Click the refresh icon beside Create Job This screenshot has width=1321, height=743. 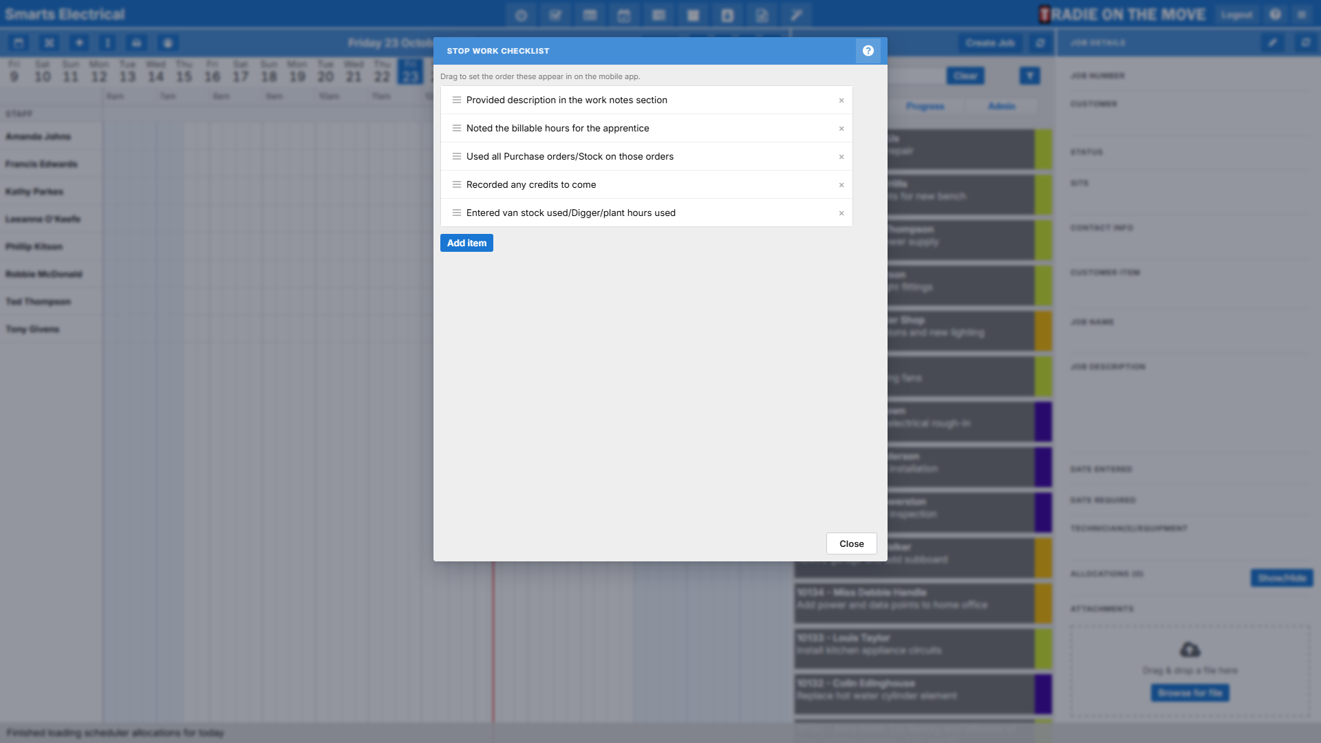point(1040,43)
